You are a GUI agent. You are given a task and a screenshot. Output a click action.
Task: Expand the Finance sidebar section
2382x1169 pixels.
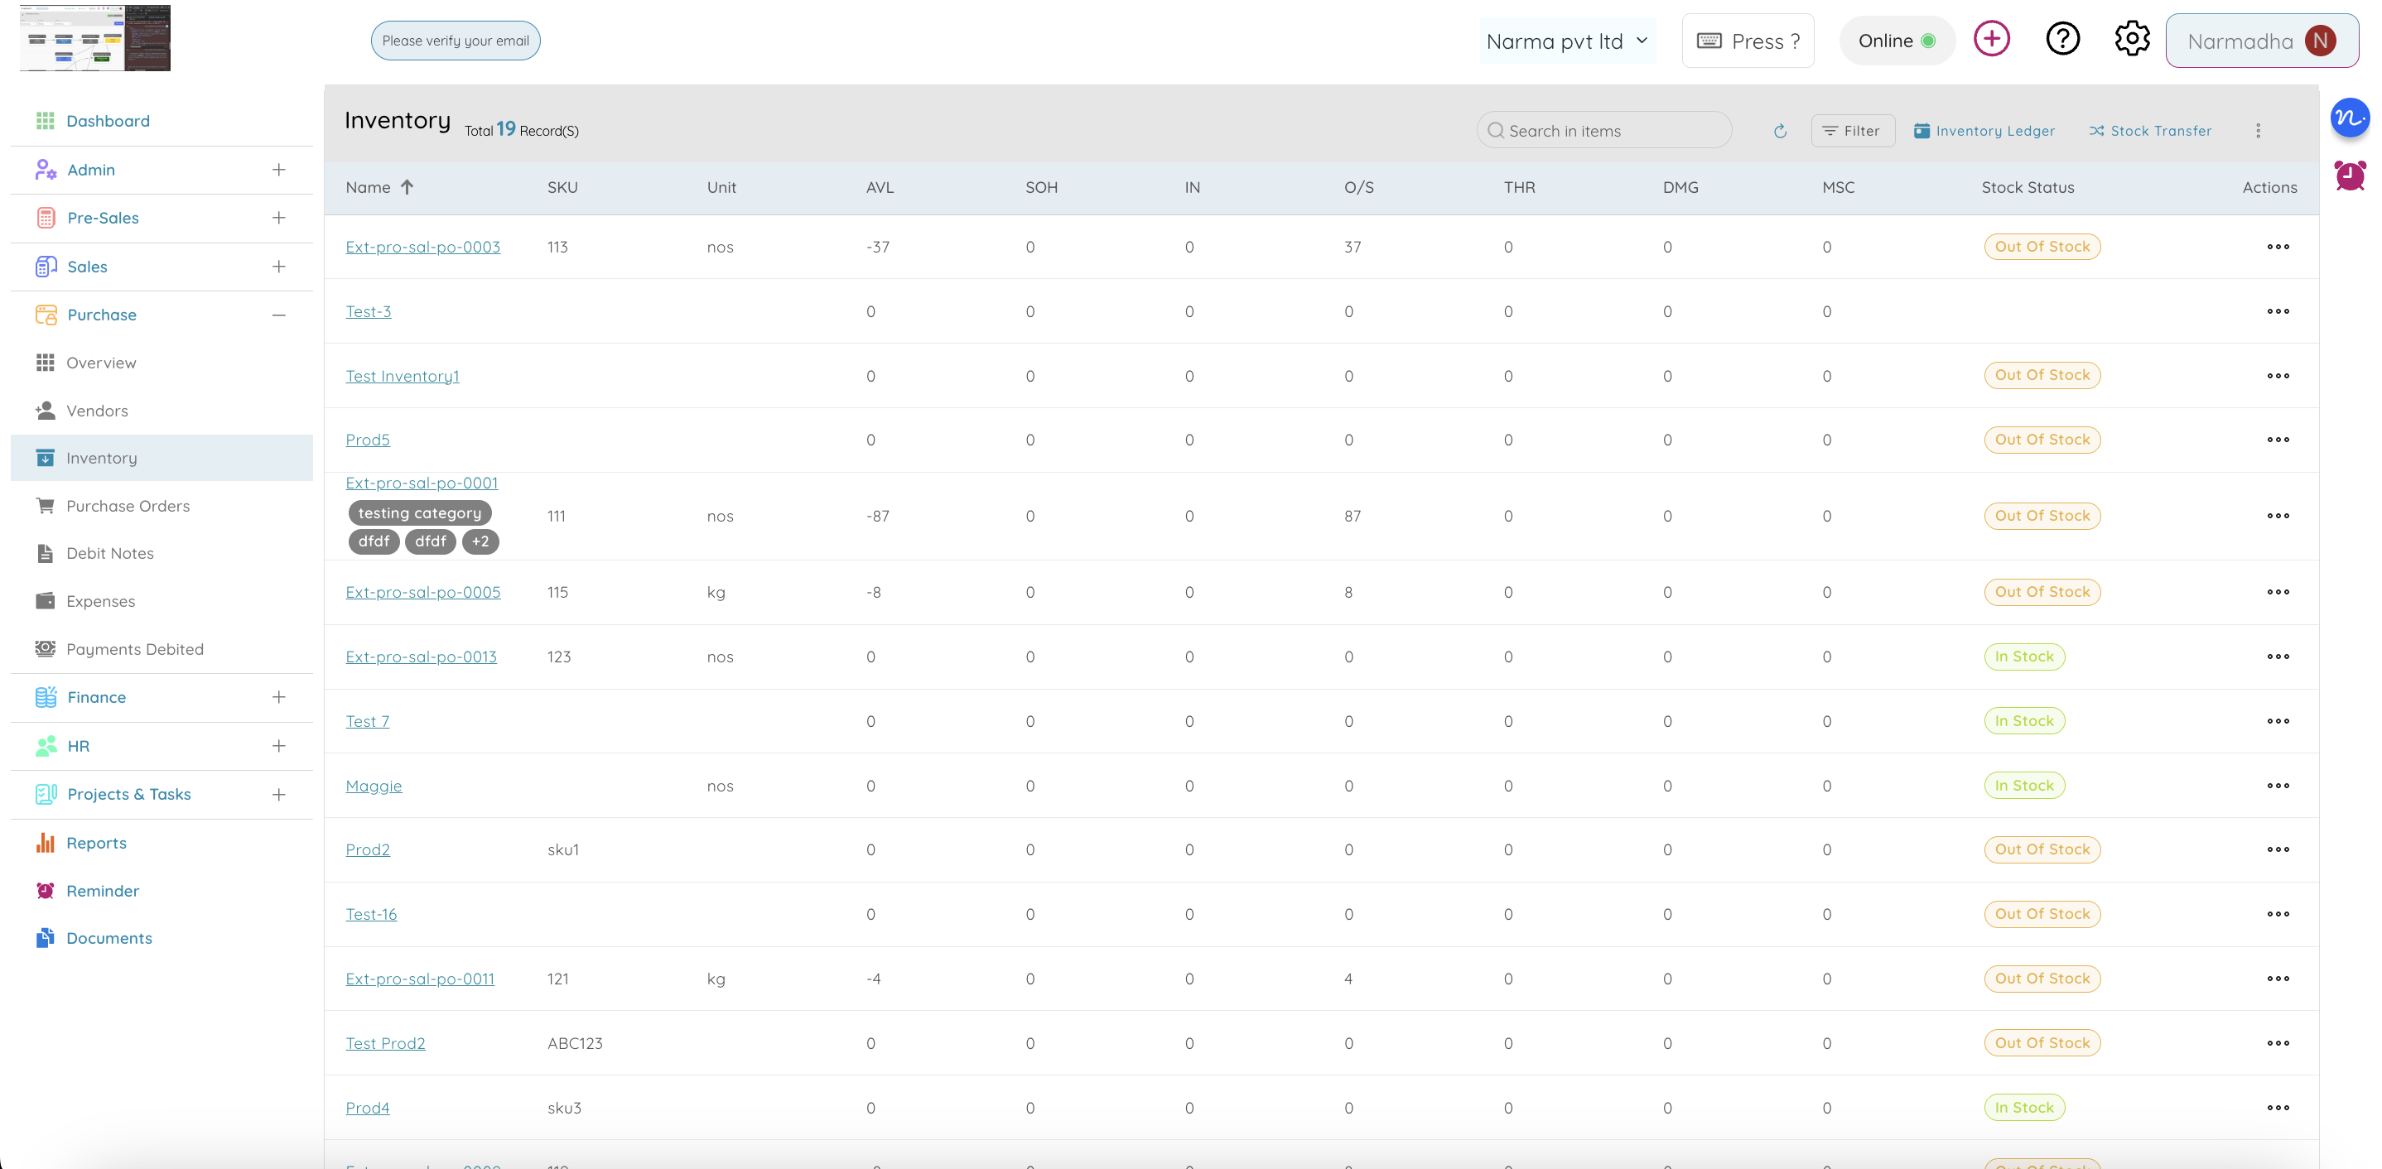tap(278, 698)
